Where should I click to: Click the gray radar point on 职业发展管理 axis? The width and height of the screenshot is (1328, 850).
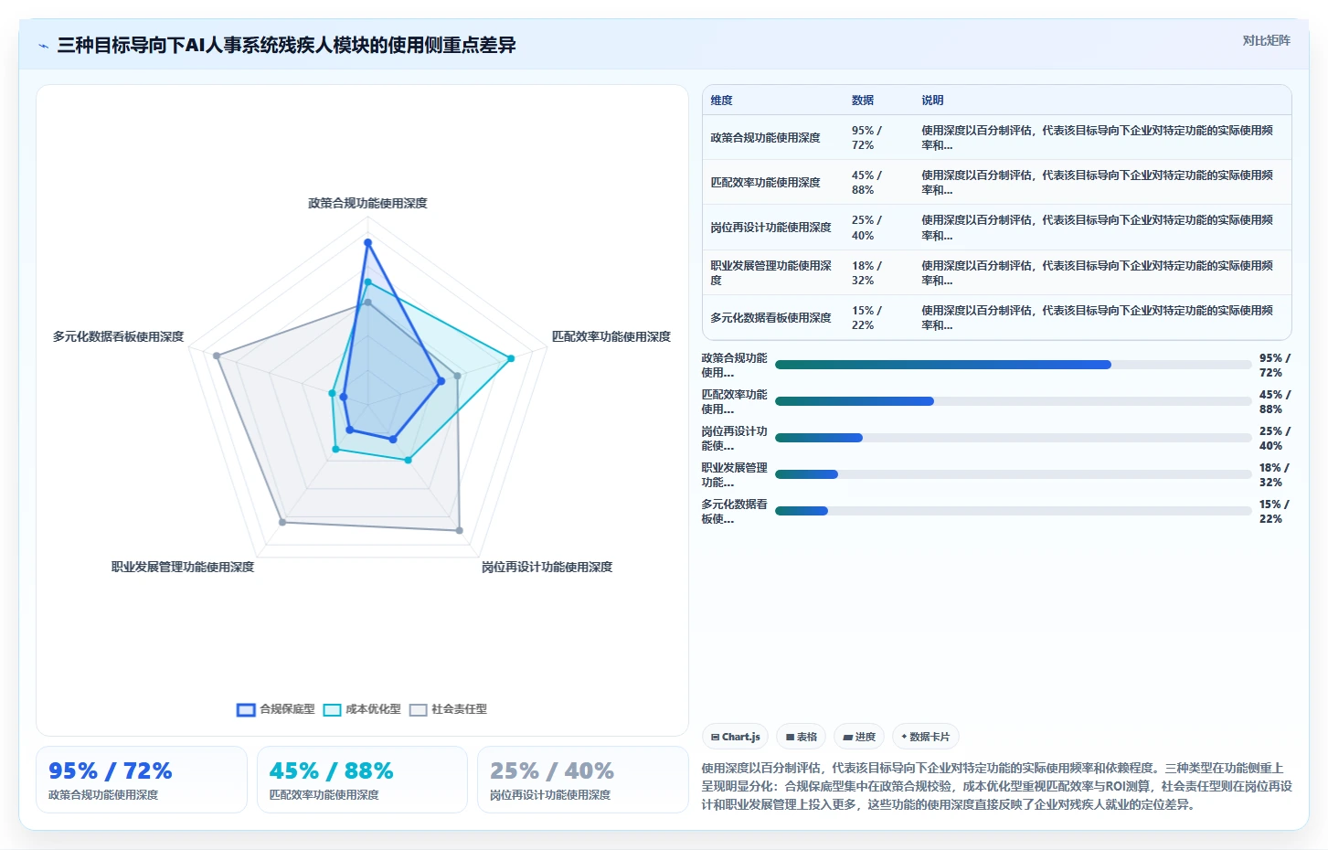282,522
